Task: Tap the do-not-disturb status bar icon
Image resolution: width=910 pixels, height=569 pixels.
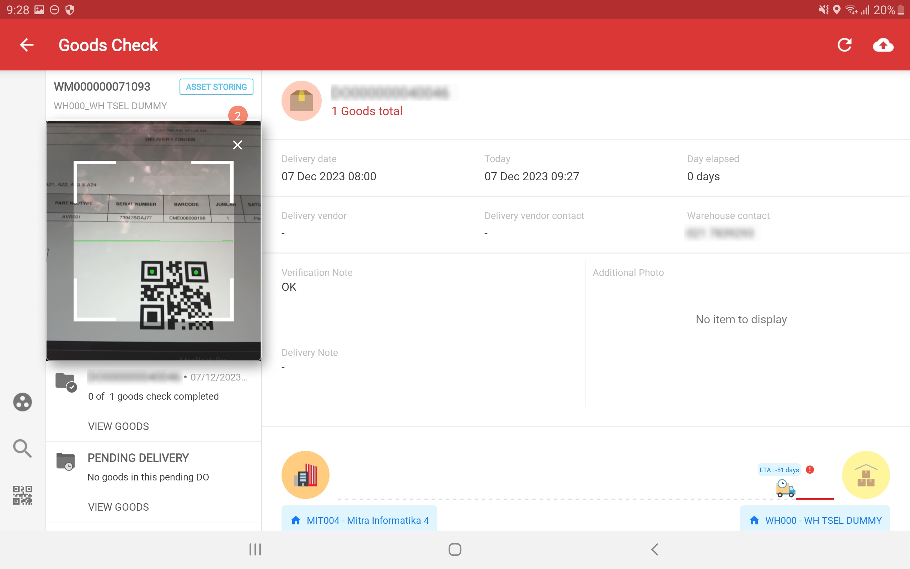Action: 54,10
